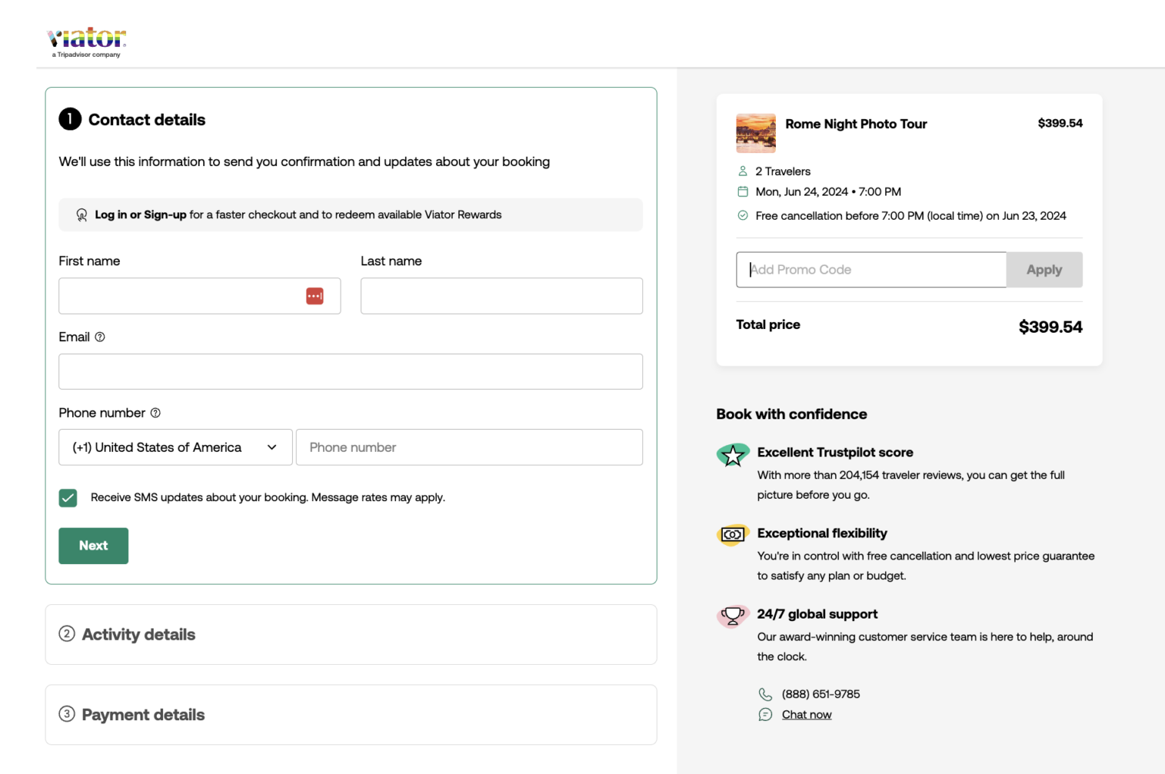Click the Trustpilot star icon
Viewport: 1165px width, 774px height.
click(733, 455)
